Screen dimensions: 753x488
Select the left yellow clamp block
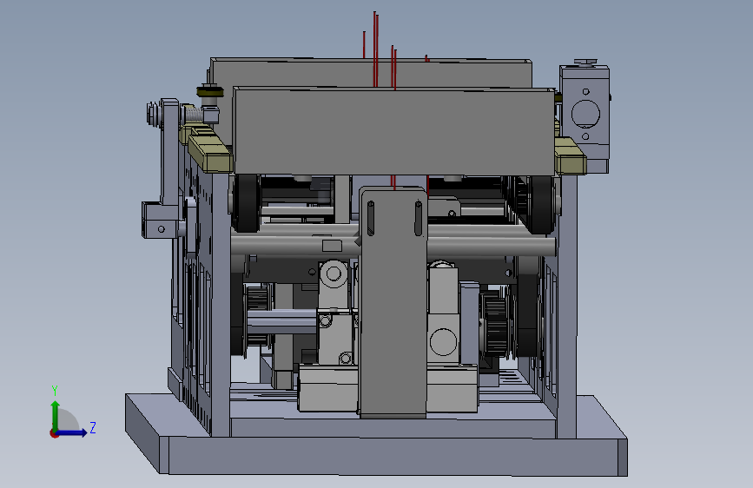tap(209, 151)
